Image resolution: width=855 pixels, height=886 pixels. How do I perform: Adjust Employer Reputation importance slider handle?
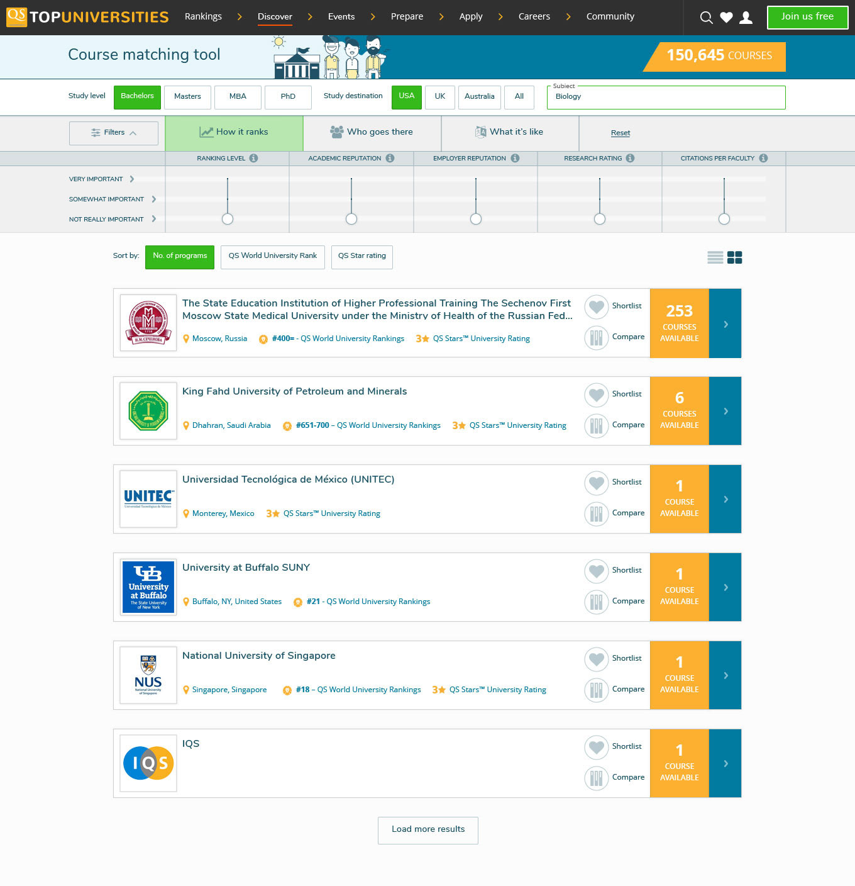476,219
